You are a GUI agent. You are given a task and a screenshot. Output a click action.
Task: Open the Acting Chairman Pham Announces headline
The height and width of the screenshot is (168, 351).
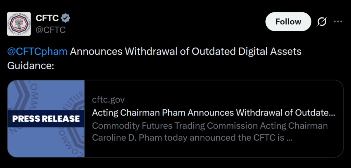(206, 112)
